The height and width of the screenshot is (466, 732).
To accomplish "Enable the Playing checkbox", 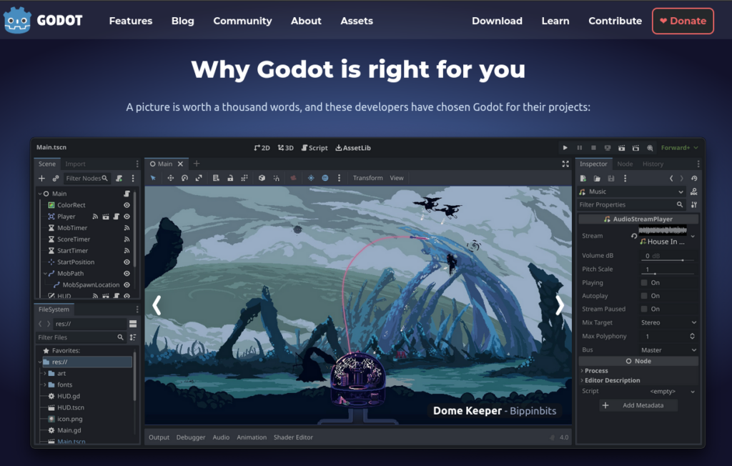I will pyautogui.click(x=644, y=282).
